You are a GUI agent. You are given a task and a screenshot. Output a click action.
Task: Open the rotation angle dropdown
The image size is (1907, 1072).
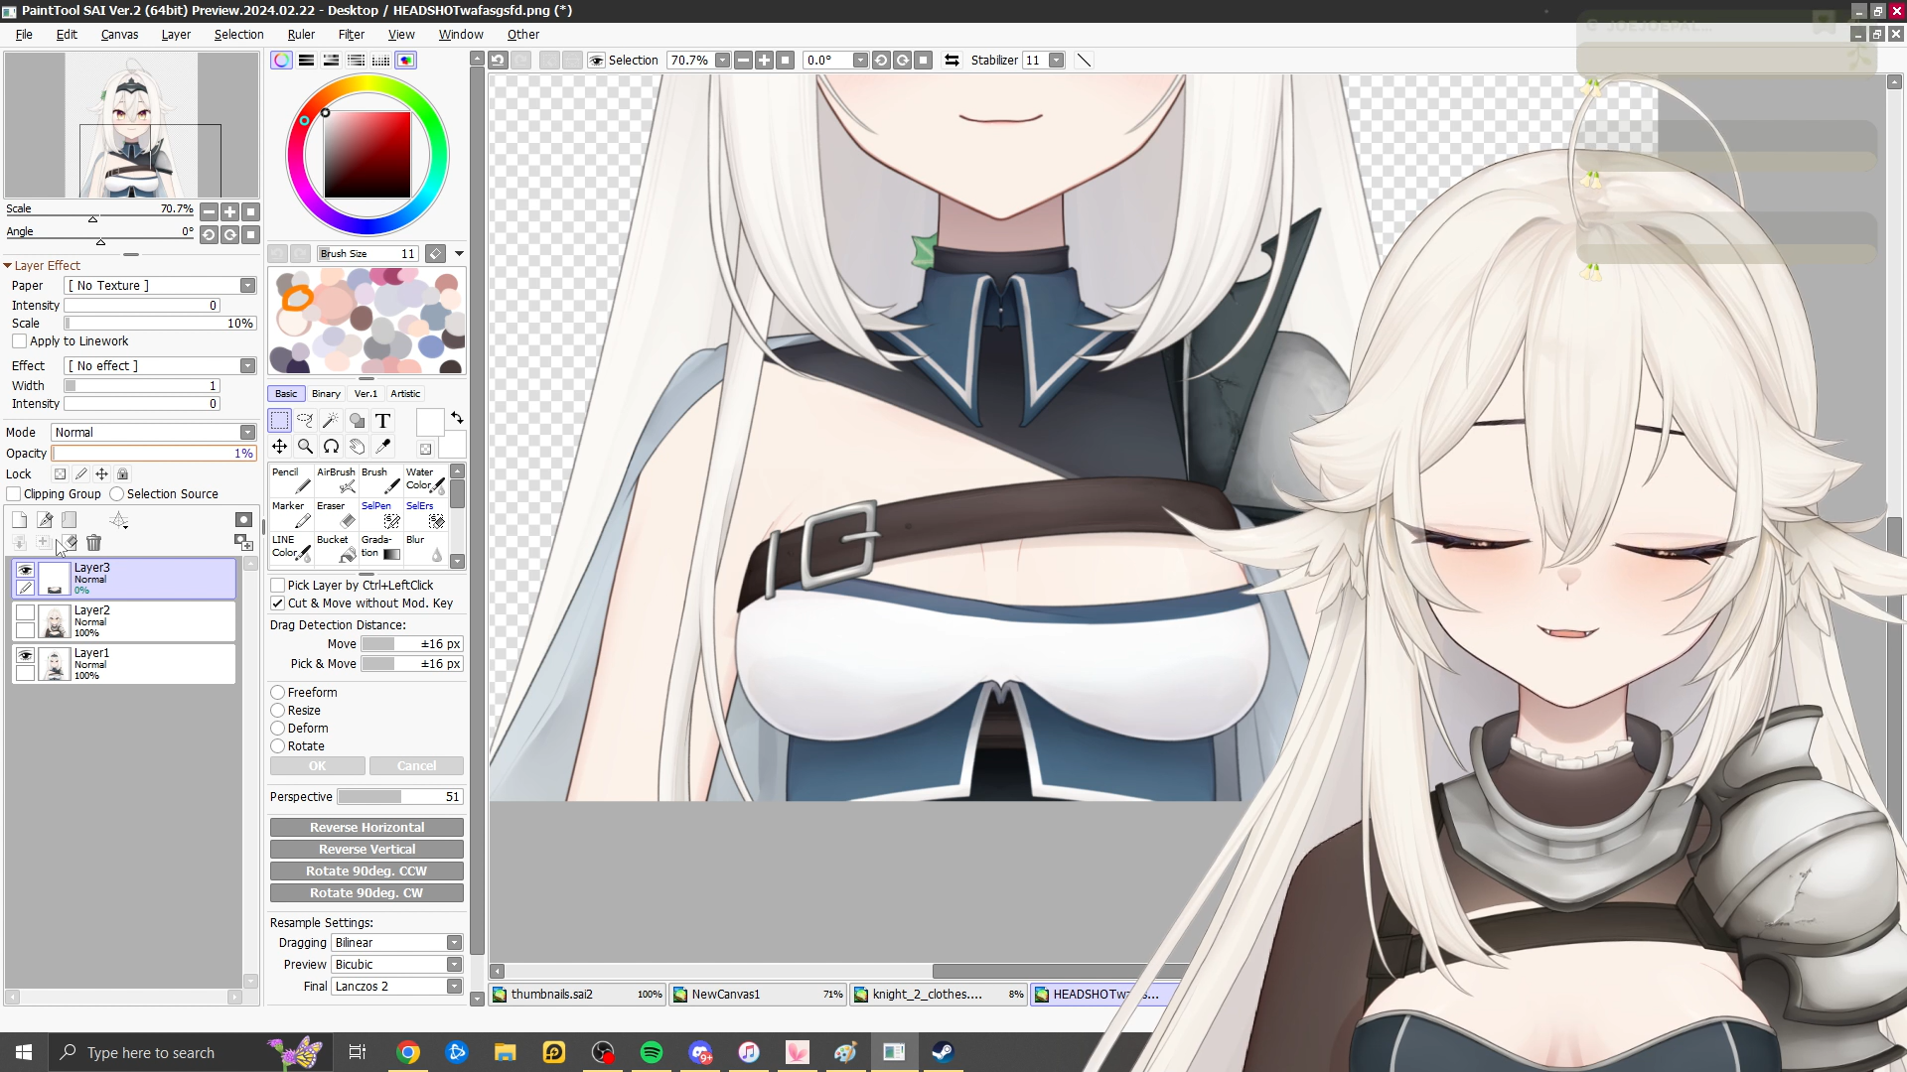[x=860, y=61]
